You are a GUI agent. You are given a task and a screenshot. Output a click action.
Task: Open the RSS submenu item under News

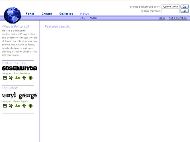[83, 18]
